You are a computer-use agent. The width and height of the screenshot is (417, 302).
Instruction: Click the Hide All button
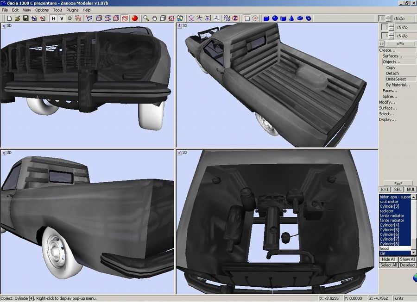point(388,259)
